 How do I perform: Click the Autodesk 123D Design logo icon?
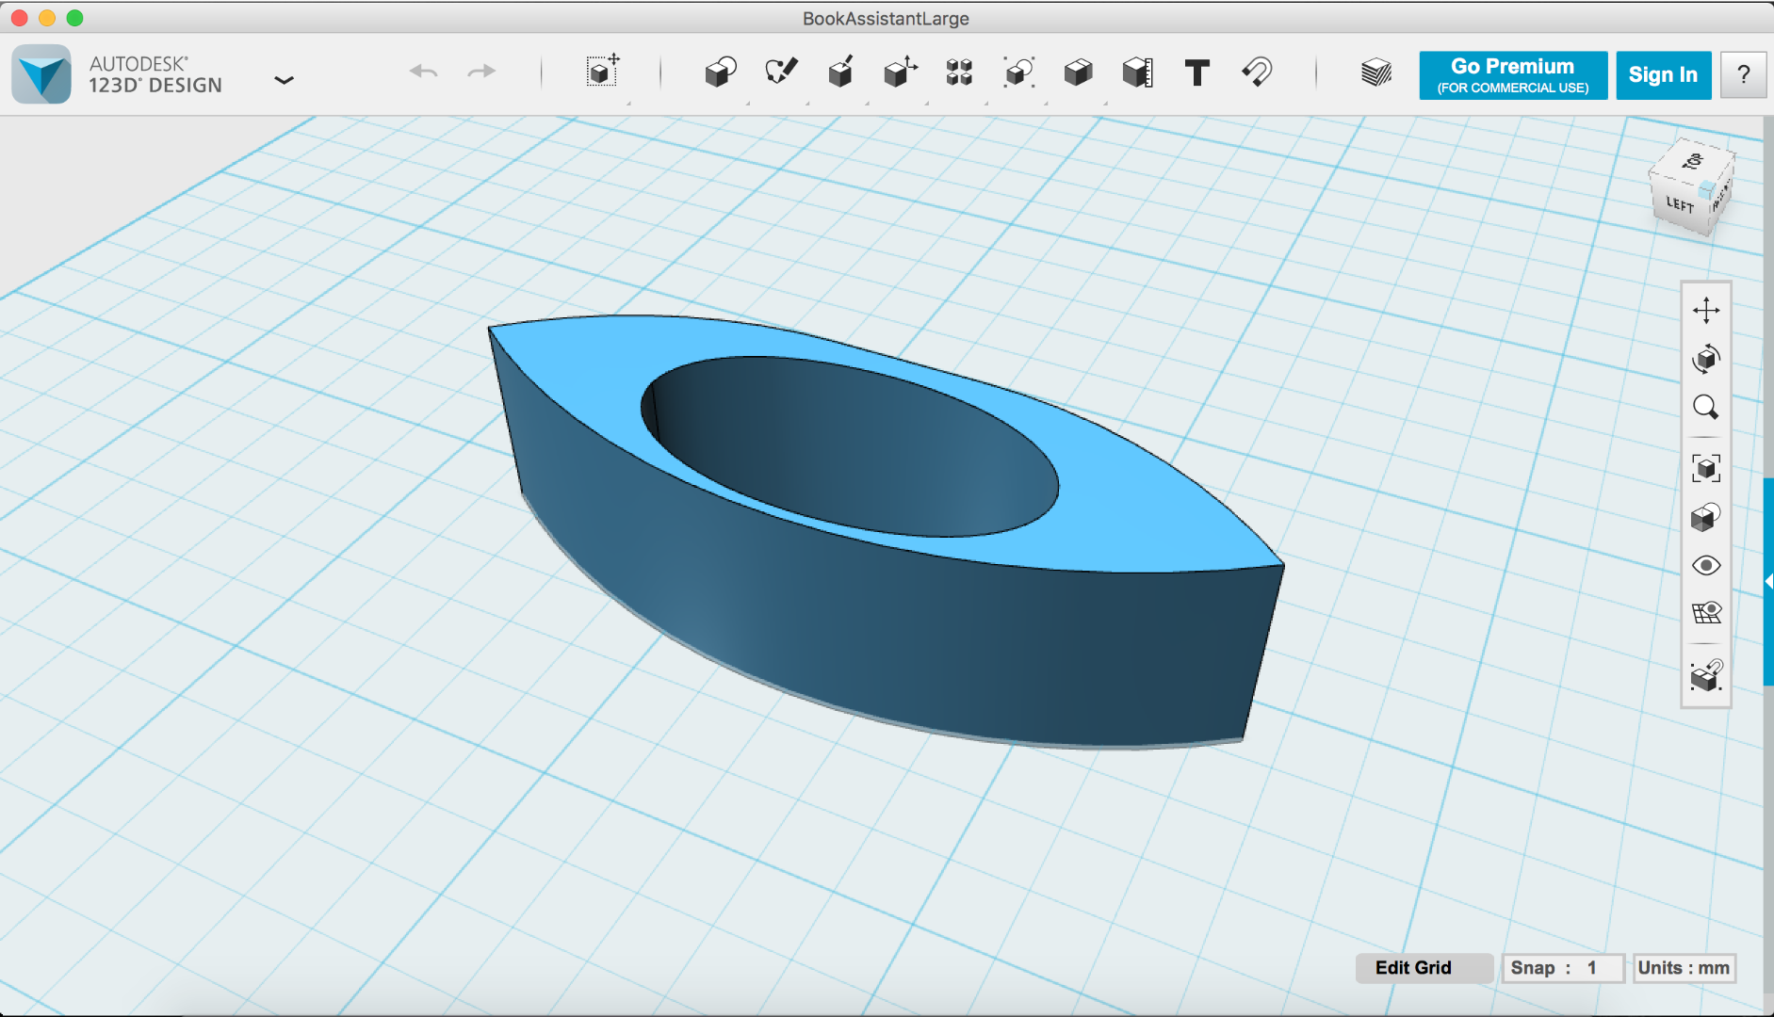coord(41,74)
